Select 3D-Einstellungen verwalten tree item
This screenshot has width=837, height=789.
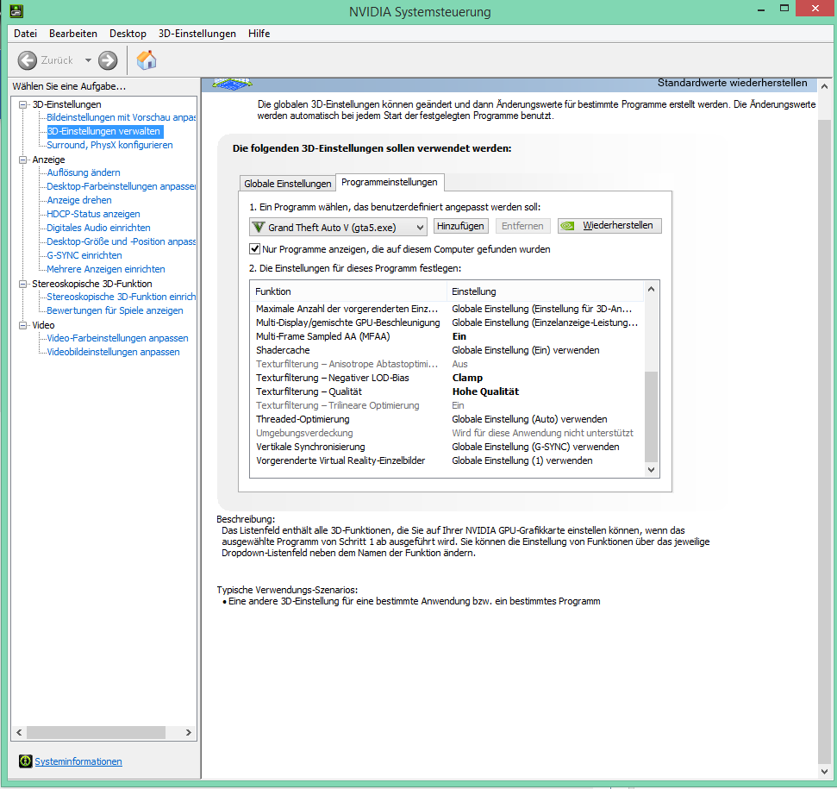pos(104,131)
